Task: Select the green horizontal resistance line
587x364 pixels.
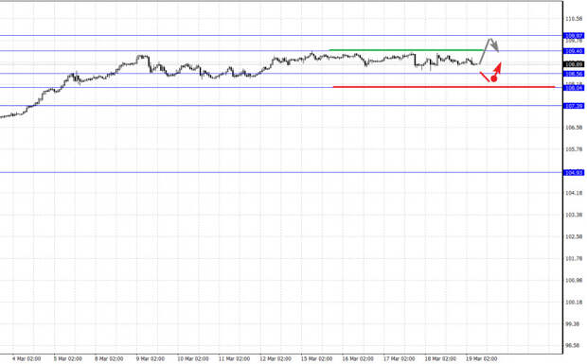Action: pos(406,50)
